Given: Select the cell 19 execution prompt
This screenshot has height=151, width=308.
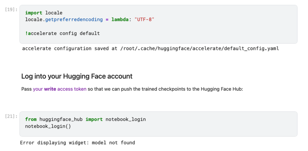Looking at the screenshot, I should point(11,10).
